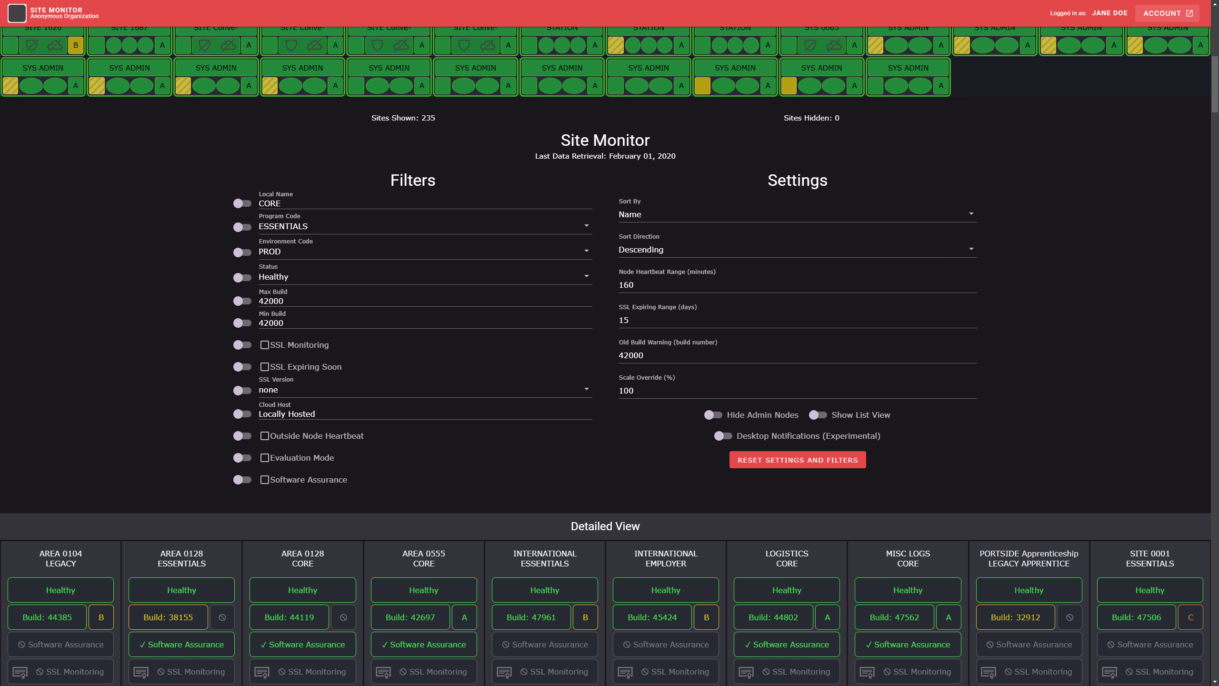
Task: Click the crossed-out cloud icon on SITE 1620
Action: [55, 46]
